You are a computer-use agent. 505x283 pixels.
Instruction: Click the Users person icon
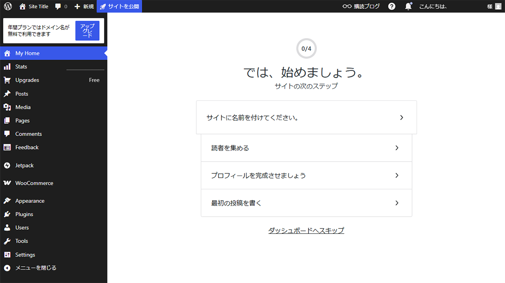pos(7,228)
